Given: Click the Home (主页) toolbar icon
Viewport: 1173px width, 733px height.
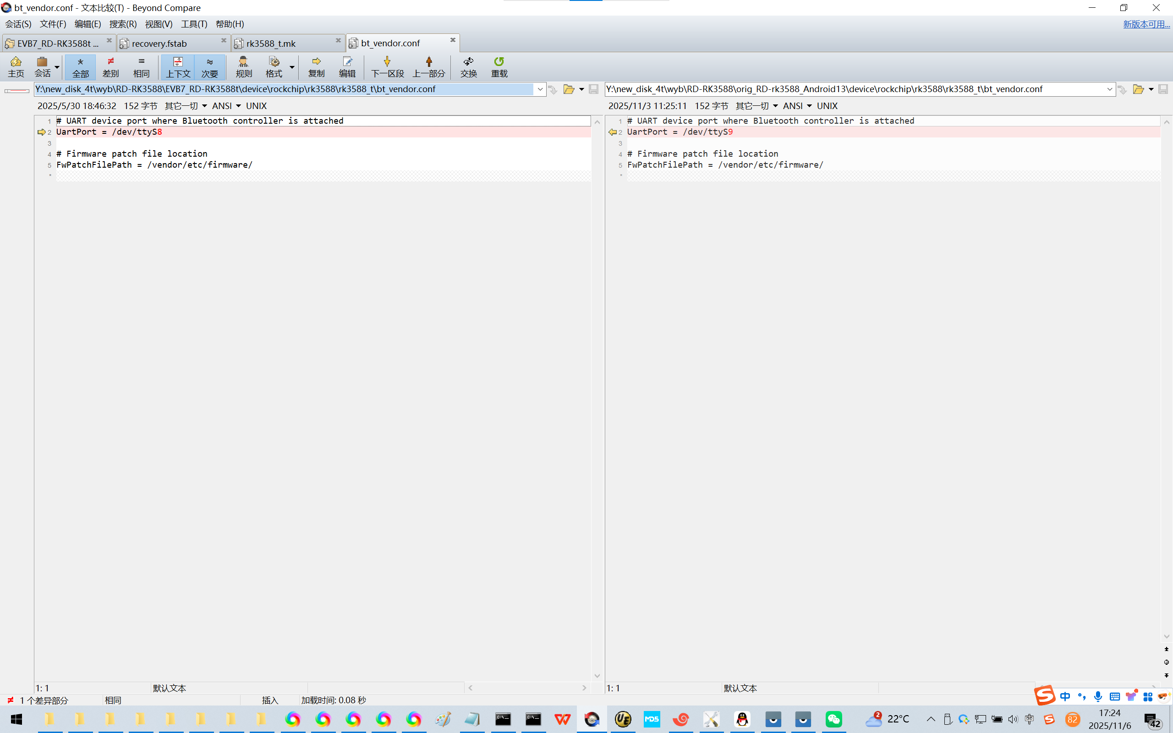Looking at the screenshot, I should 16,66.
